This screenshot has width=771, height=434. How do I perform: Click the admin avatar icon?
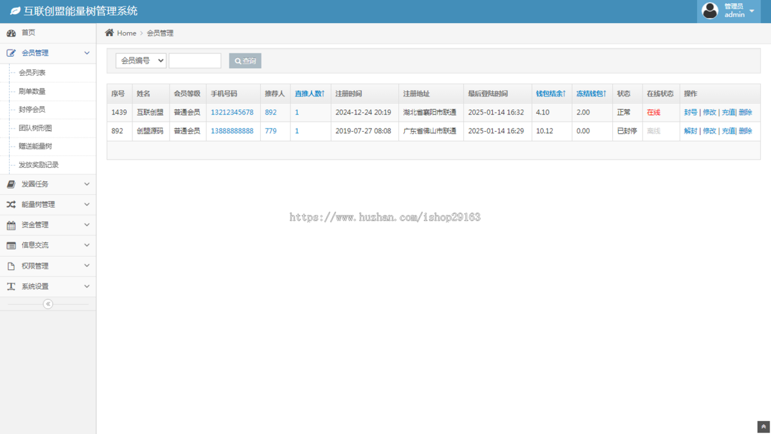pyautogui.click(x=710, y=10)
